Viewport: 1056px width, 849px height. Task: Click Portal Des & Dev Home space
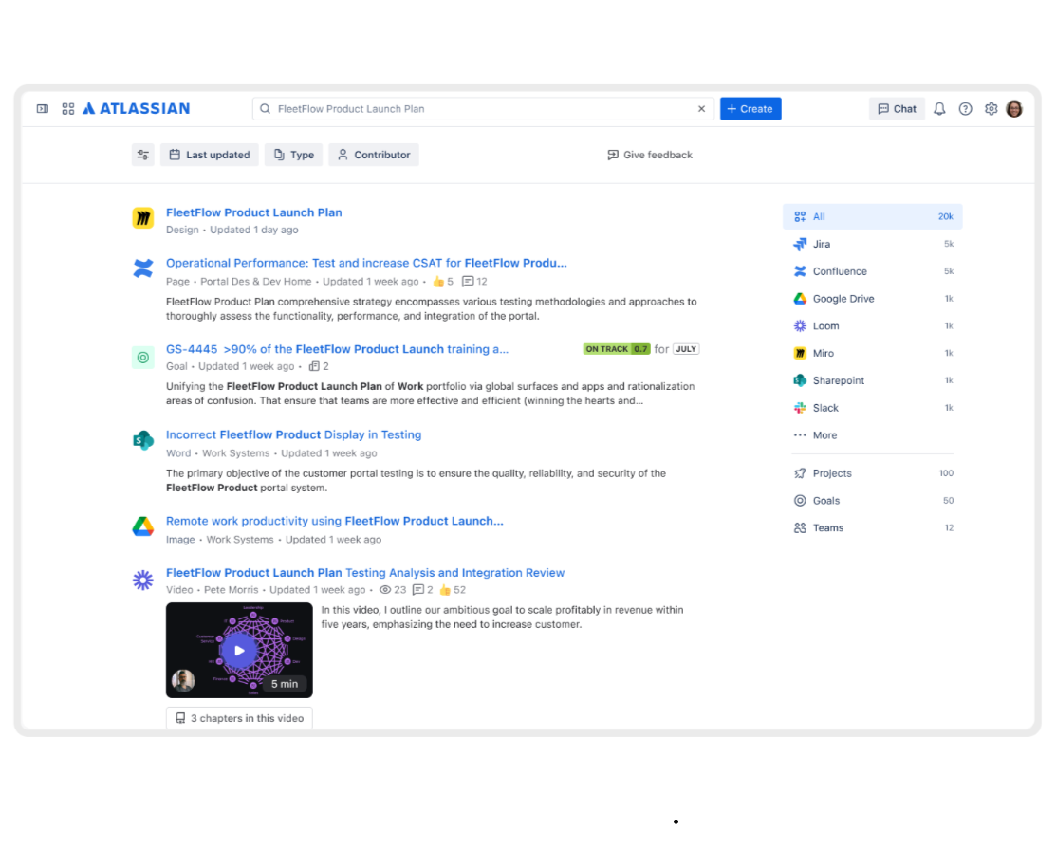(x=256, y=282)
